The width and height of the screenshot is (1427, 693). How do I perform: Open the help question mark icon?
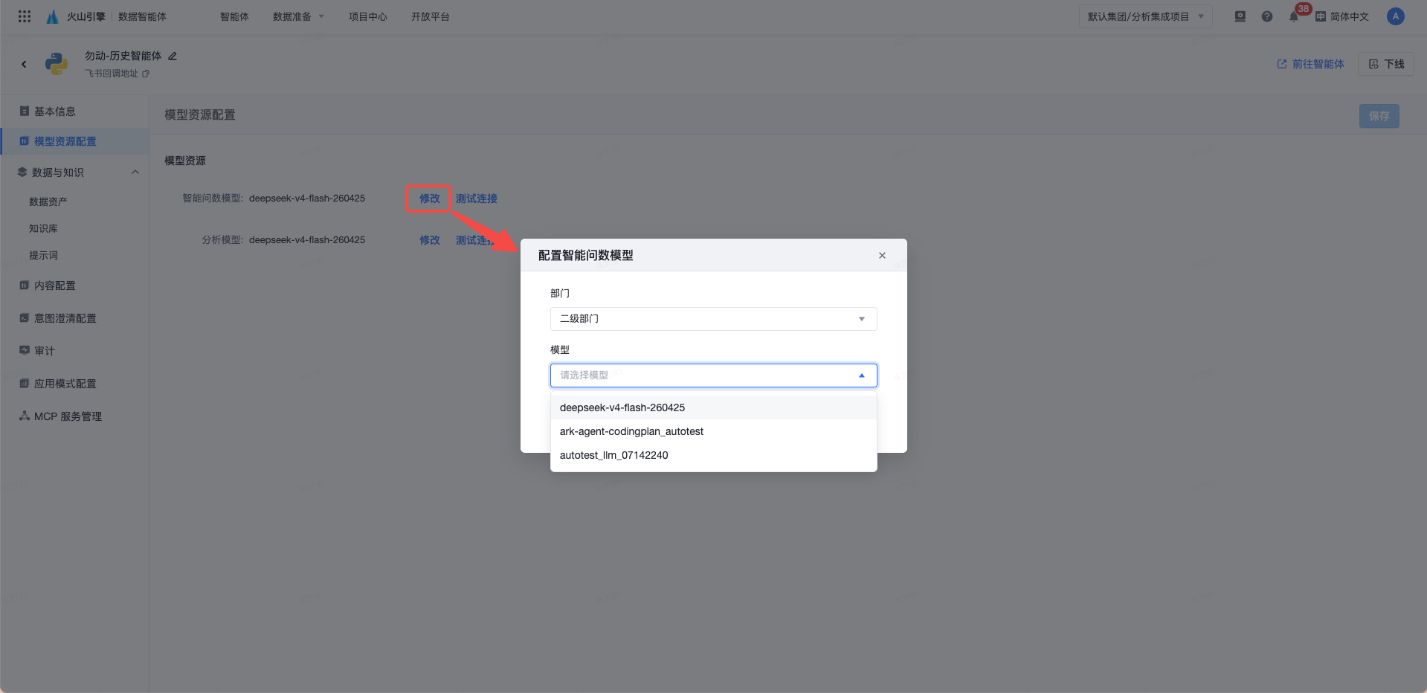pyautogui.click(x=1267, y=16)
